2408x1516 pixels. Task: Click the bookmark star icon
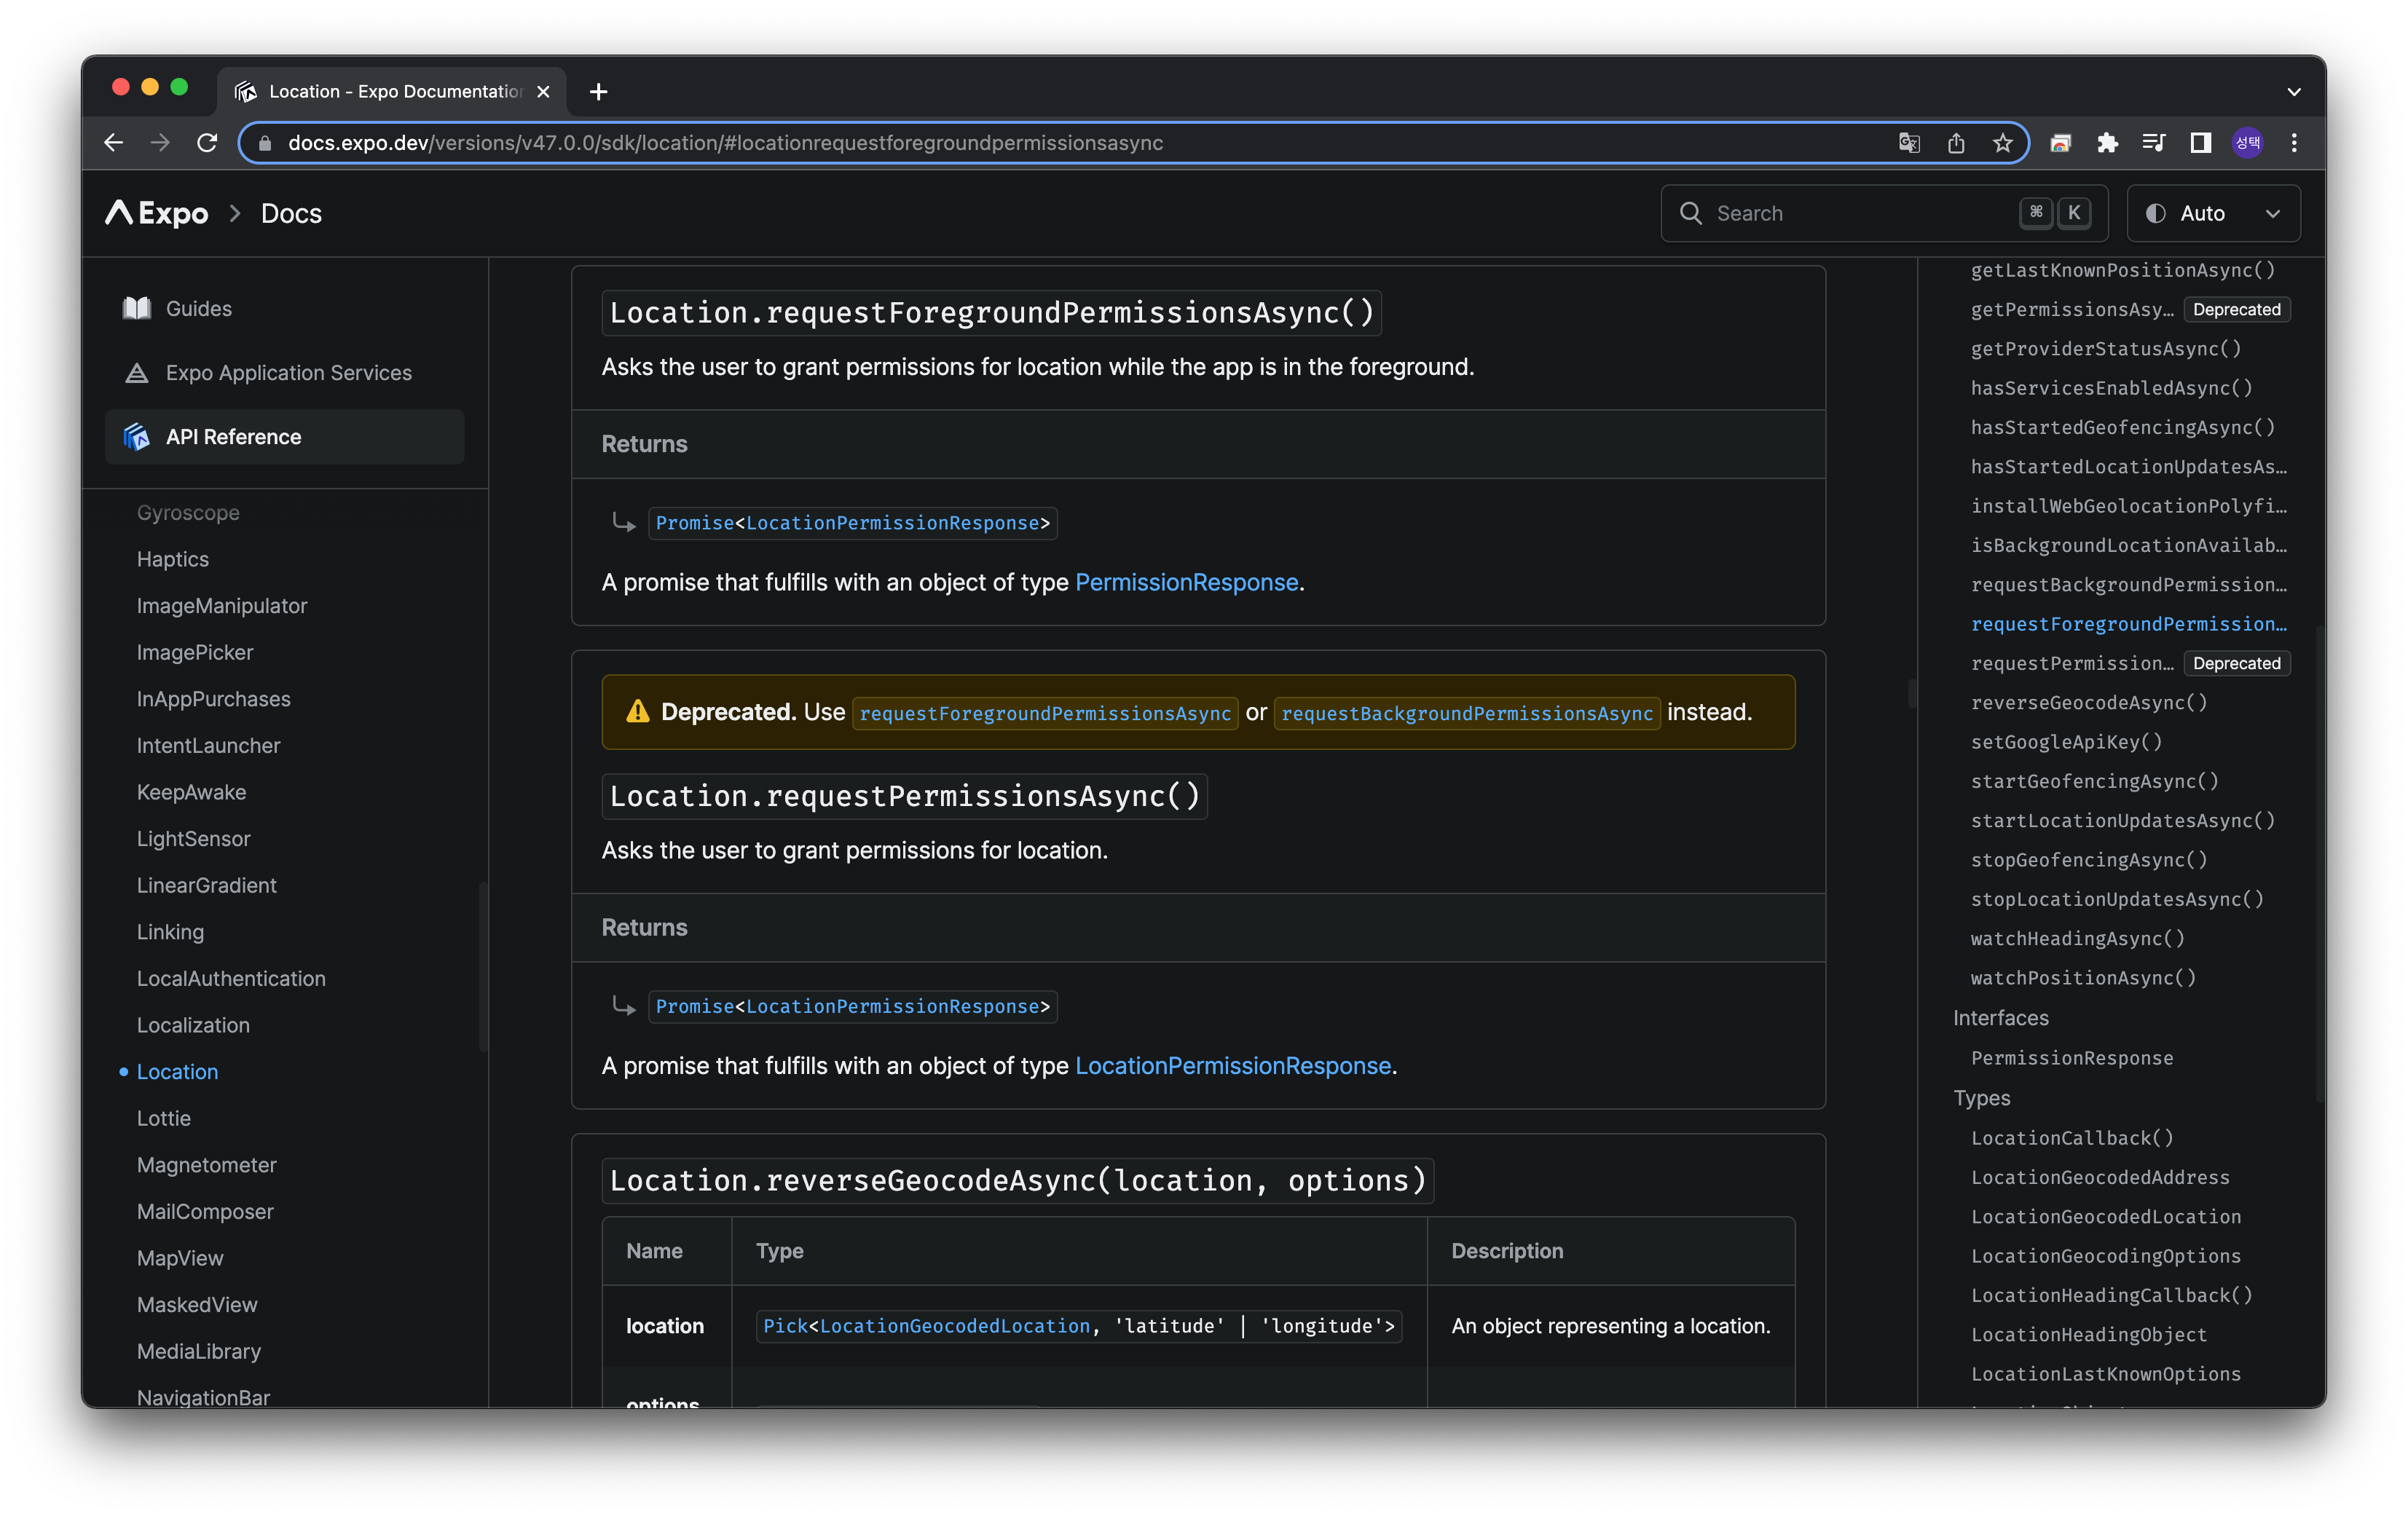click(2002, 143)
